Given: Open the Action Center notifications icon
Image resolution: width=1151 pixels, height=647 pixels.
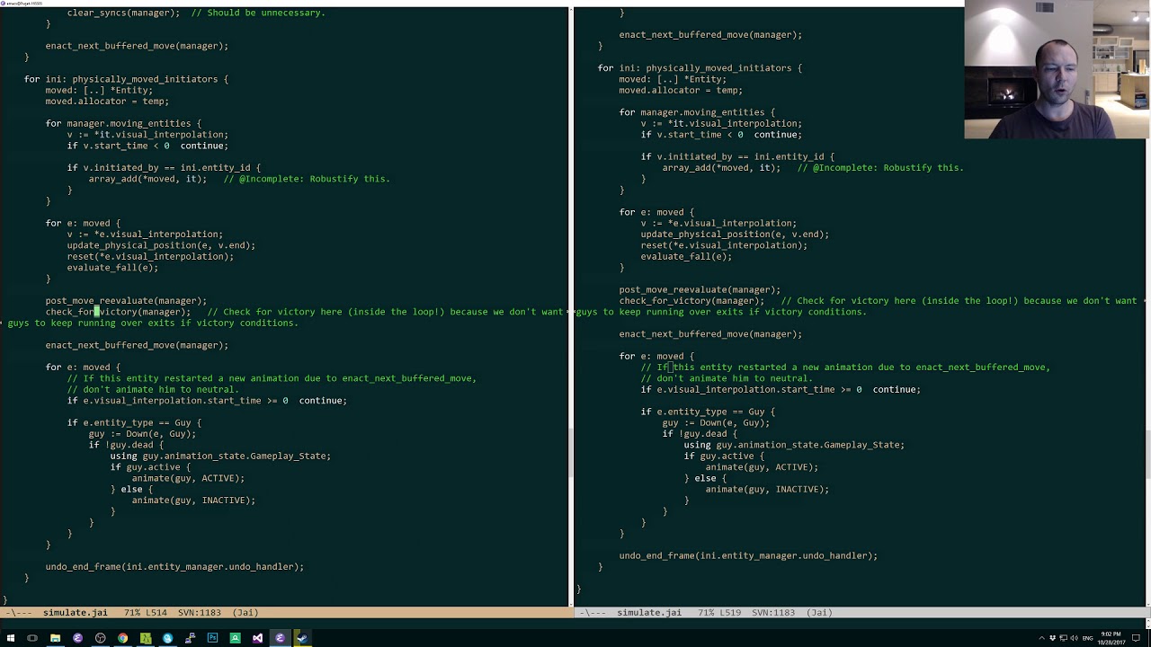Looking at the screenshot, I should pyautogui.click(x=1136, y=638).
